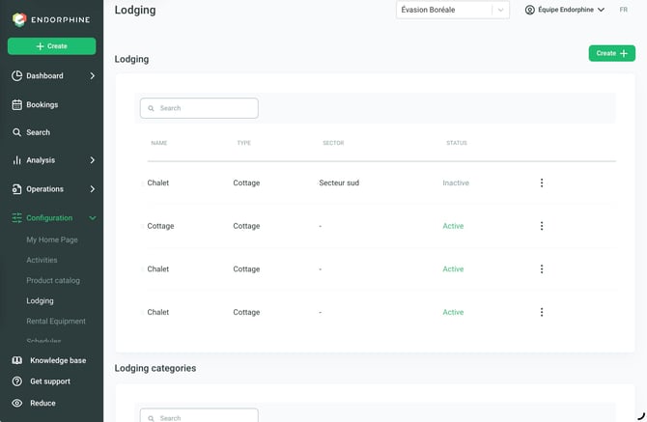
Task: Expand the Dashboard submenu chevron
Action: point(92,76)
